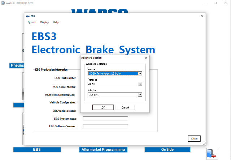Cancel the Adapter Selection dialog
The height and width of the screenshot is (160, 231).
125,107
